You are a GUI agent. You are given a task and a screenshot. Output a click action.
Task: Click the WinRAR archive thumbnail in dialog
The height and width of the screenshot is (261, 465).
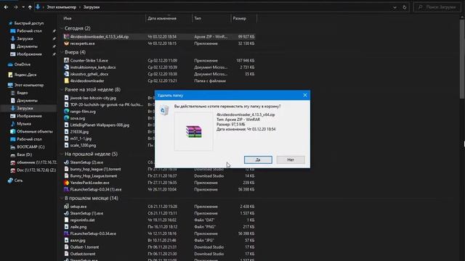click(194, 131)
